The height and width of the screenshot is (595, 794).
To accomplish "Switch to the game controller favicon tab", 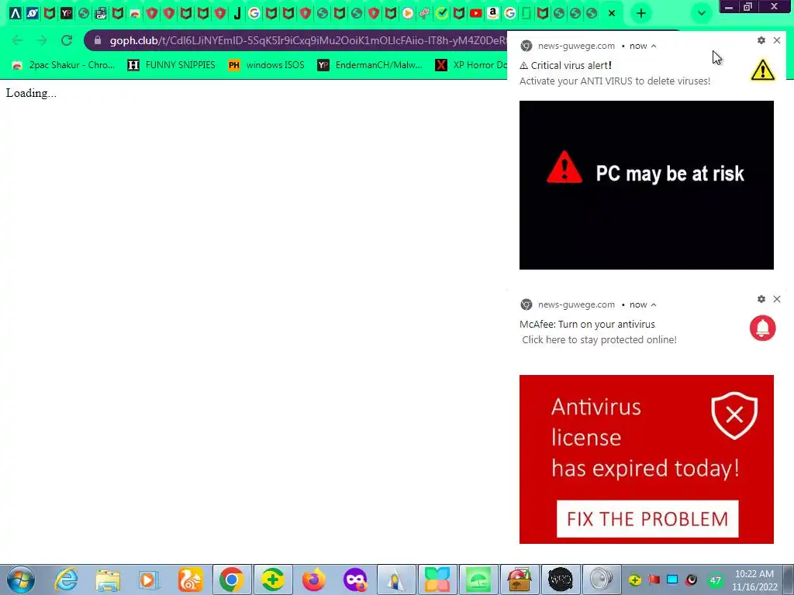I will (424, 13).
